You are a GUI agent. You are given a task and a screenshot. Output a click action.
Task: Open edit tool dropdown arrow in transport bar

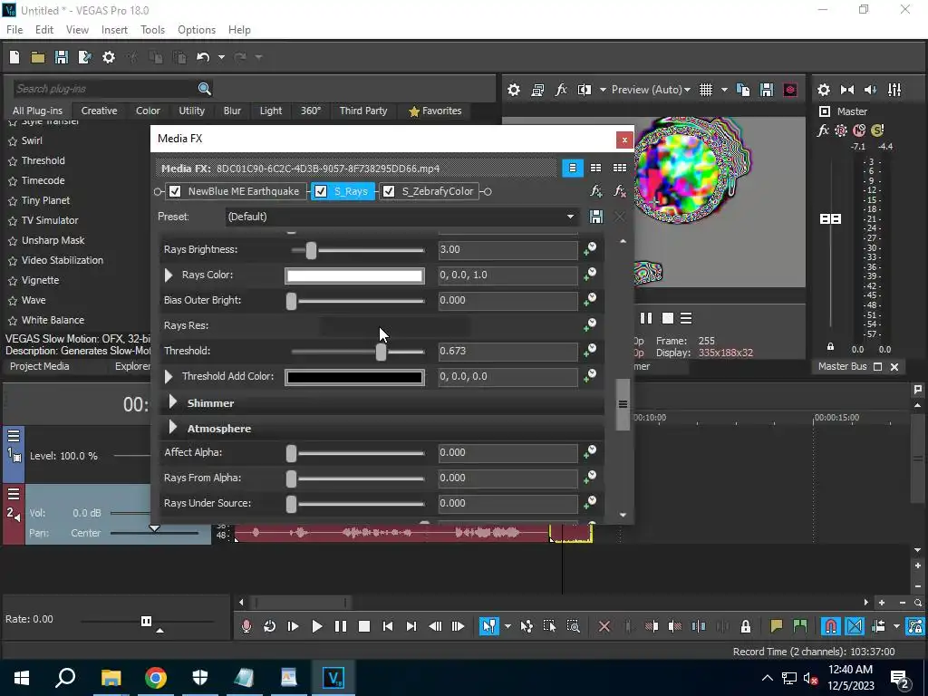pyautogui.click(x=507, y=626)
